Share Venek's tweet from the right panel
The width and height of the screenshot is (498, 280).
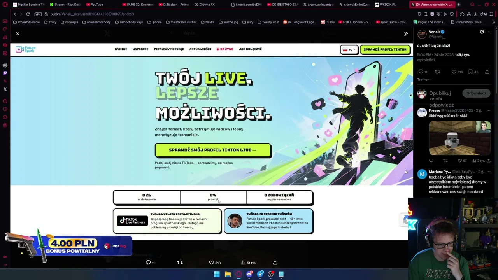487,72
